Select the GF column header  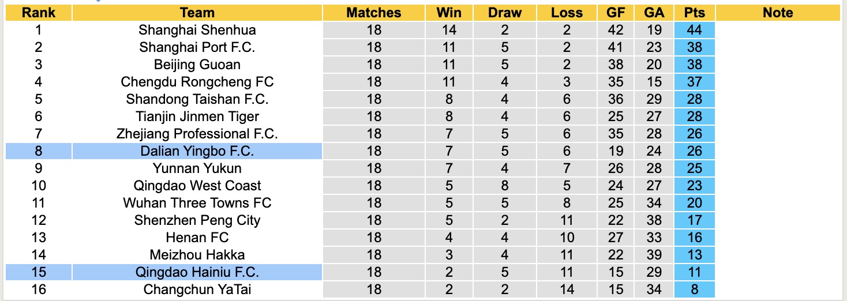point(615,13)
